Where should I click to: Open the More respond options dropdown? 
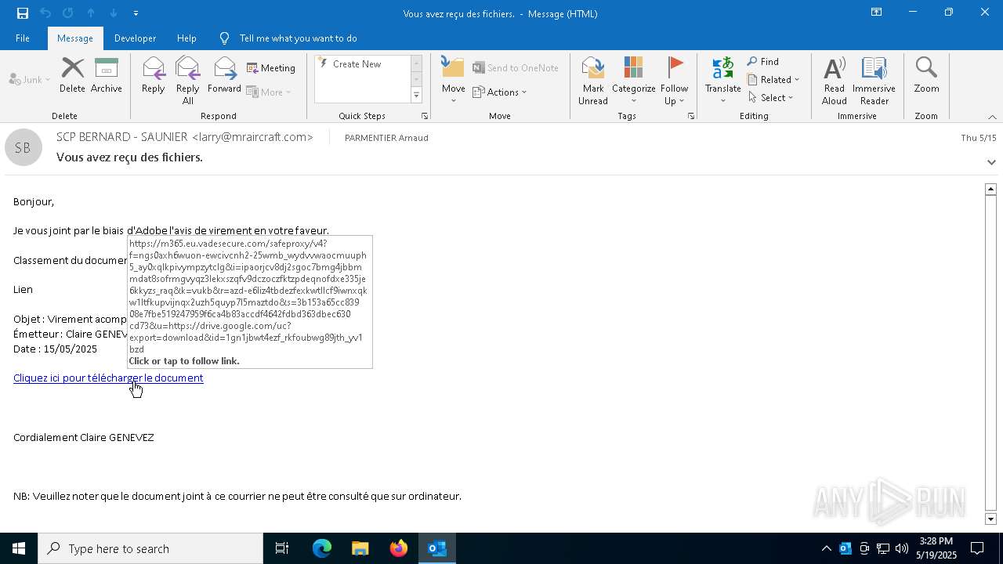tap(269, 92)
